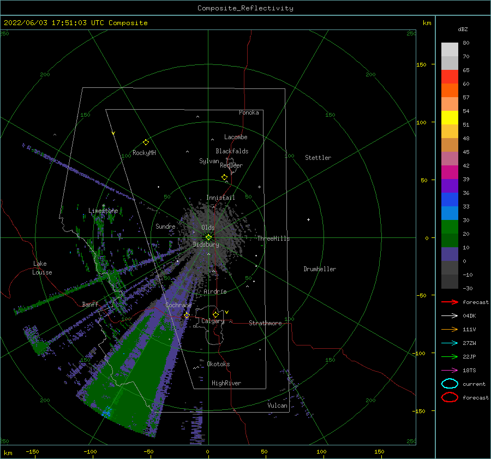Click the Innisfail city label
The image size is (491, 459).
pos(220,198)
